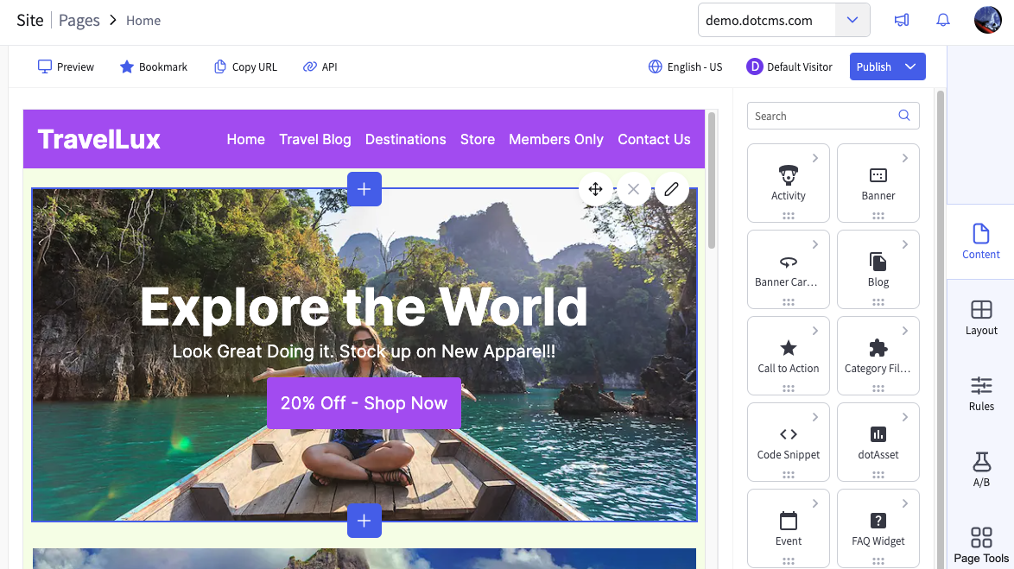1014x569 pixels.
Task: Open the A/B testing panel
Action: pyautogui.click(x=981, y=470)
